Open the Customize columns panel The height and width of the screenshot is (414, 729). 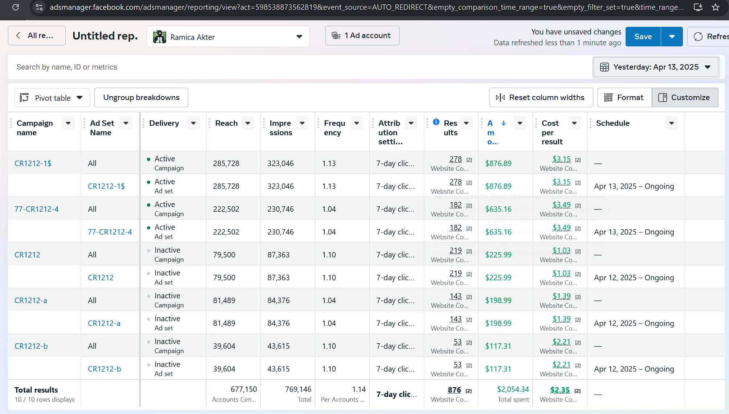click(x=685, y=98)
